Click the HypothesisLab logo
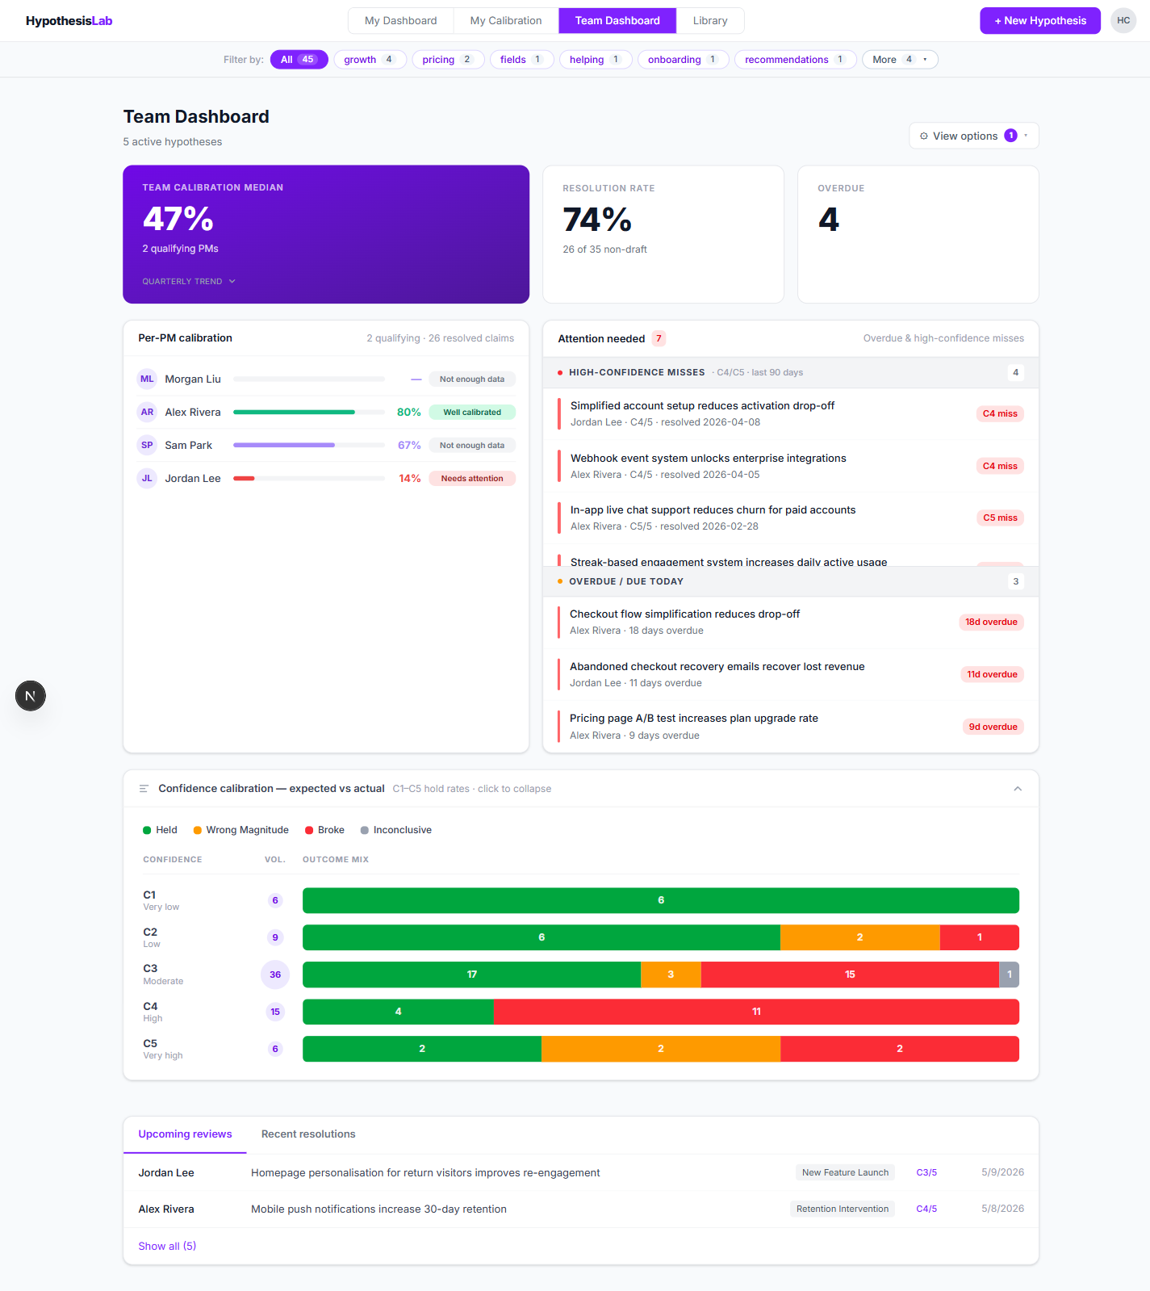Image resolution: width=1150 pixels, height=1291 pixels. (69, 21)
